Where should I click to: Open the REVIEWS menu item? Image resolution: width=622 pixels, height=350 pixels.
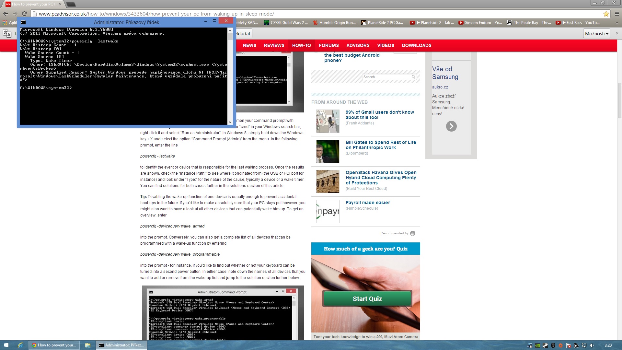point(274,45)
